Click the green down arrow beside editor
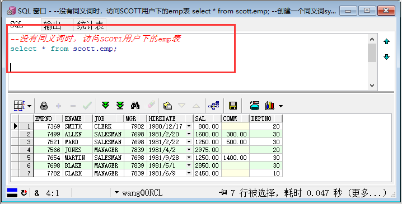This screenshot has height=204, width=402. 387,57
